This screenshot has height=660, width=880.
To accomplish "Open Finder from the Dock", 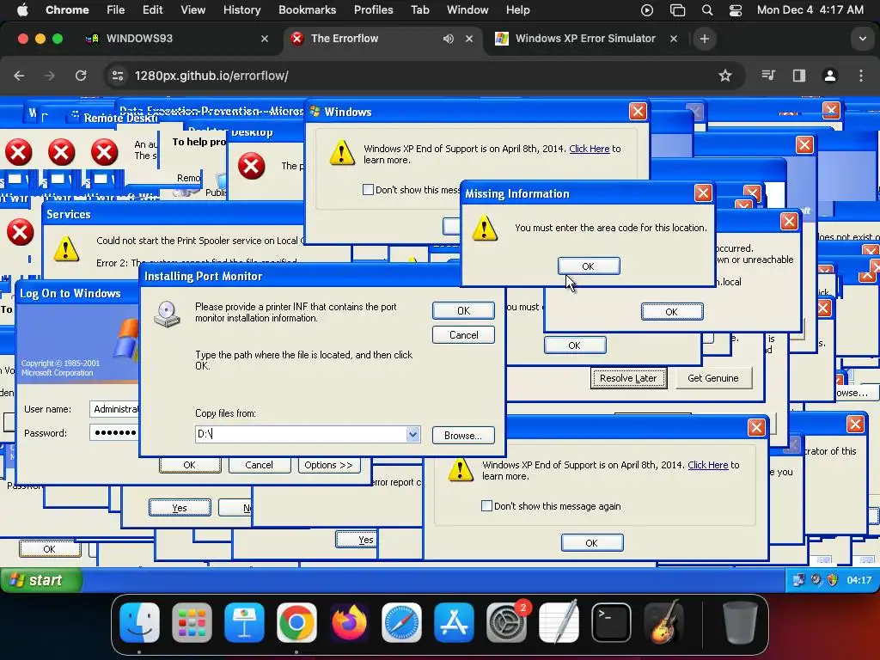I will [140, 622].
